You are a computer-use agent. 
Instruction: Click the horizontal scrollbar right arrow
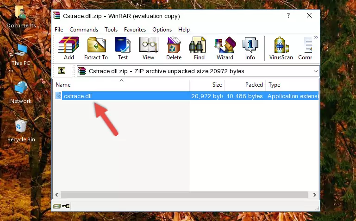tap(314, 195)
